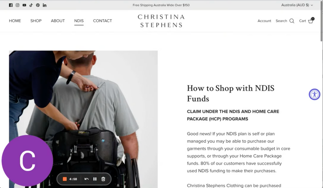Open the SHOP menu item
The height and width of the screenshot is (188, 323).
pos(36,21)
